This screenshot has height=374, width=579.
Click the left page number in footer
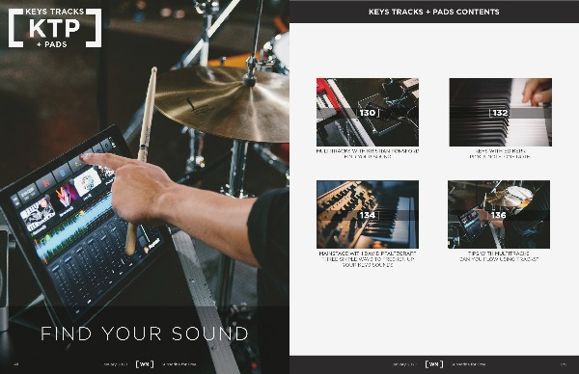pyautogui.click(x=16, y=364)
